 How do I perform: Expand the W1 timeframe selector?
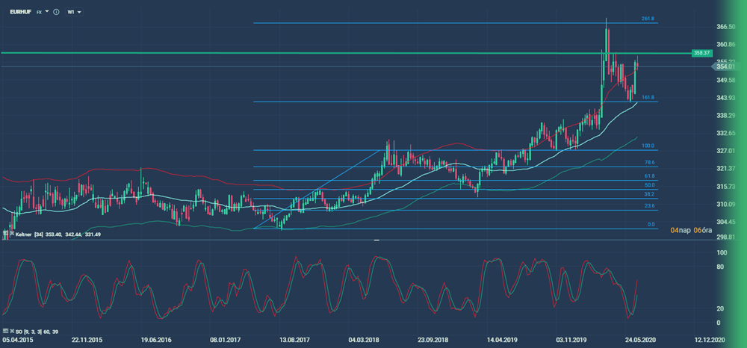click(75, 12)
